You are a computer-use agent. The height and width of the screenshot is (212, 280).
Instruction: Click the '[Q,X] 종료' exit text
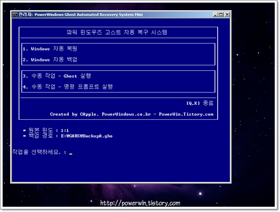[200, 103]
